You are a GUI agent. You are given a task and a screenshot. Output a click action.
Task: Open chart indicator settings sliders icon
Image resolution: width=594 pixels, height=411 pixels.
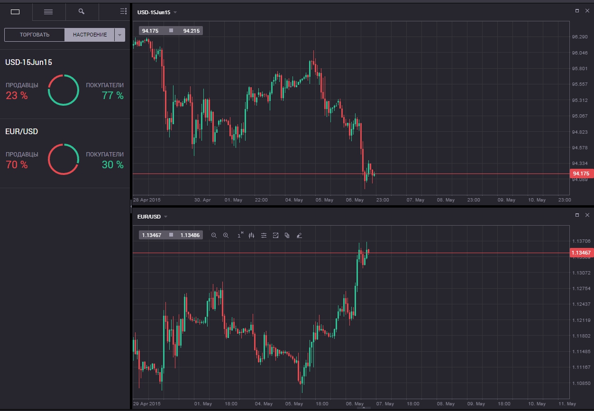264,235
